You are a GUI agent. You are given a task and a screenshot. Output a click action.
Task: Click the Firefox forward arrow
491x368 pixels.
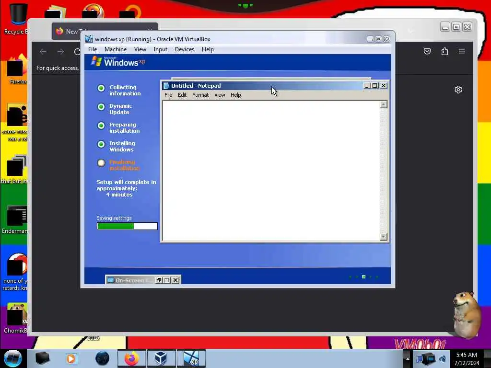point(60,51)
